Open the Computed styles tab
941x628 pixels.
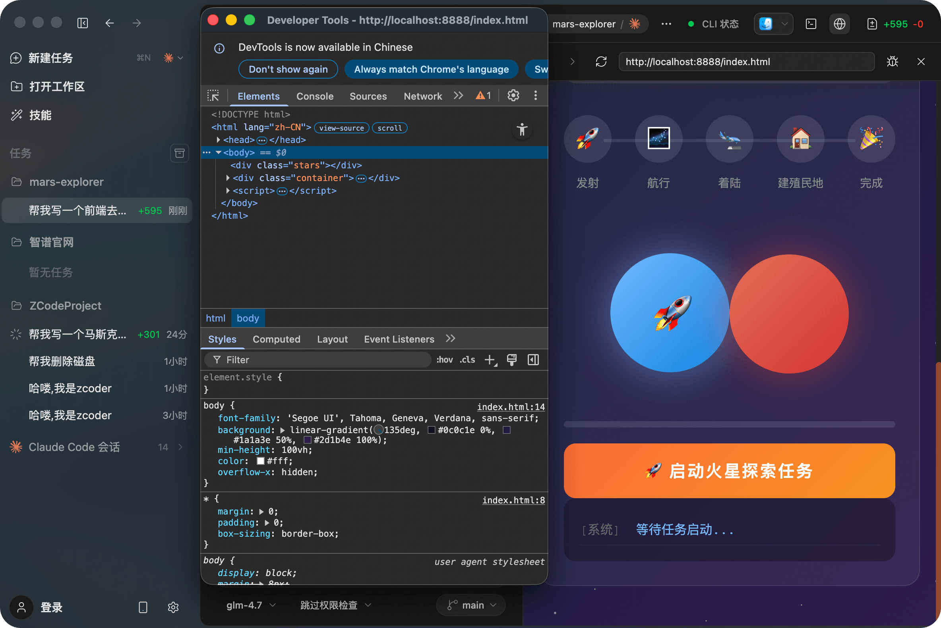(x=276, y=339)
